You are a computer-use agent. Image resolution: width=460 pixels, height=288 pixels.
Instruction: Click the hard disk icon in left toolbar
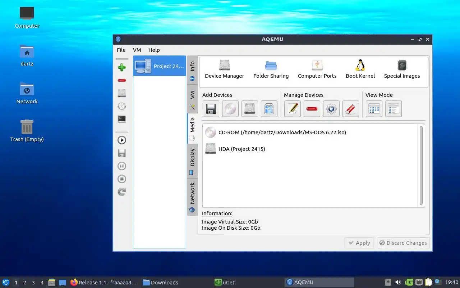click(x=122, y=93)
